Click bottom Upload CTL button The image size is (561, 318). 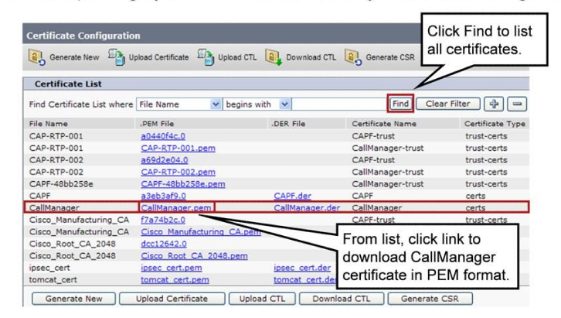click(x=262, y=299)
